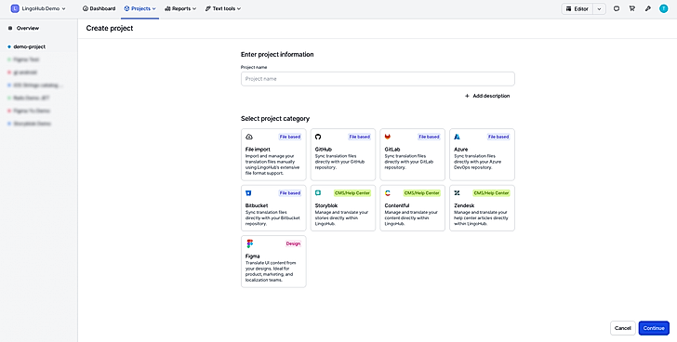Select Overview in the sidebar
This screenshot has width=677, height=342.
pyautogui.click(x=28, y=28)
